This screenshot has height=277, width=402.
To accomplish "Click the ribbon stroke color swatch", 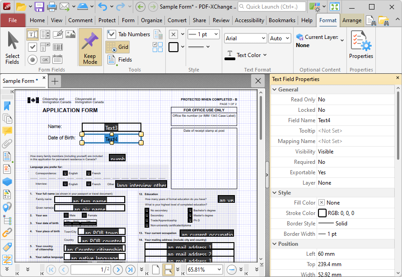I will click(173, 47).
